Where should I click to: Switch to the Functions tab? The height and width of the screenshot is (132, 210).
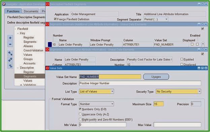coord(13,11)
